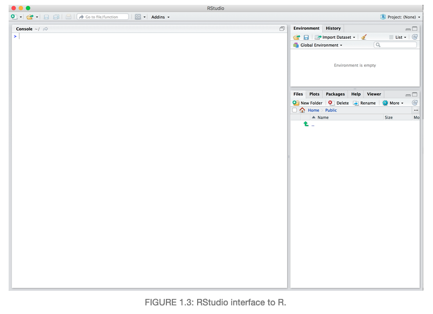The image size is (433, 314).
Task: Switch to the Help tab
Action: (x=355, y=94)
